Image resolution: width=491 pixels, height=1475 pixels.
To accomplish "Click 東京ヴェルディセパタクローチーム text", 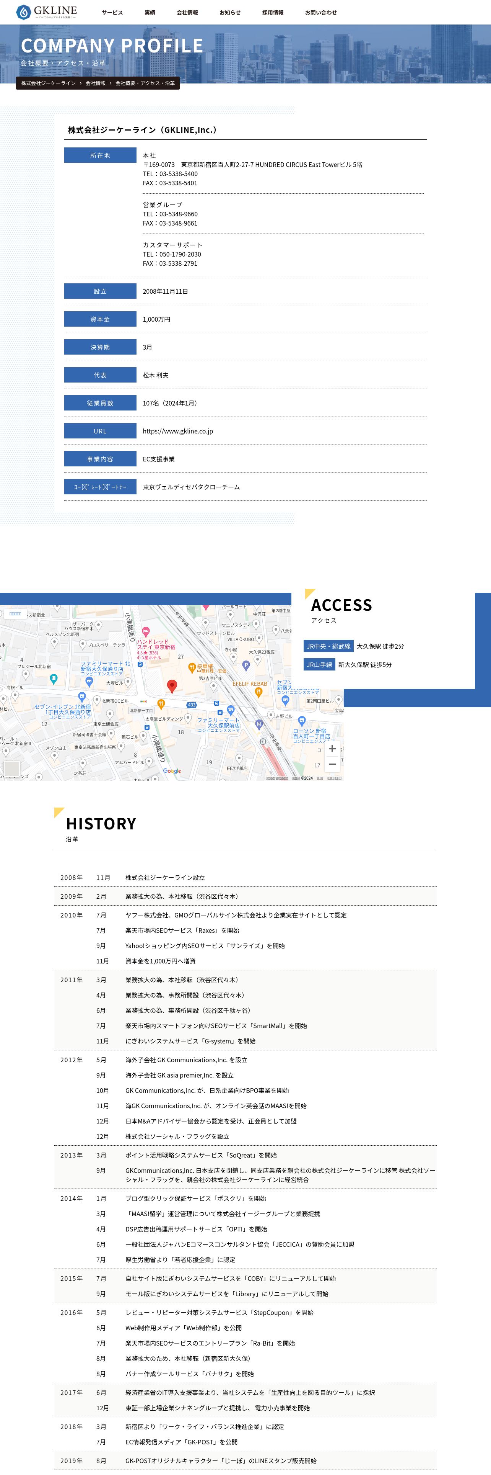I will tap(192, 487).
